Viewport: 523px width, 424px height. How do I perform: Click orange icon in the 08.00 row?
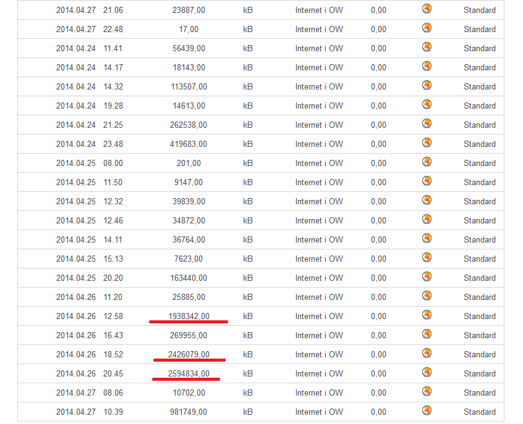[x=427, y=162]
